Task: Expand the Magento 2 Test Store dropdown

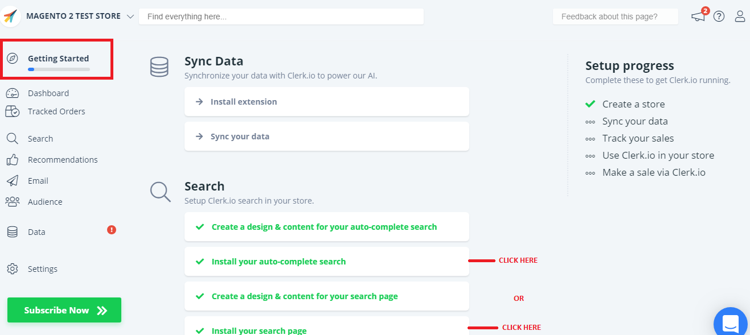Action: tap(130, 16)
